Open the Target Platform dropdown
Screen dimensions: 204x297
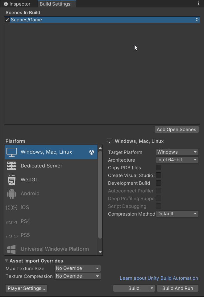point(177,152)
